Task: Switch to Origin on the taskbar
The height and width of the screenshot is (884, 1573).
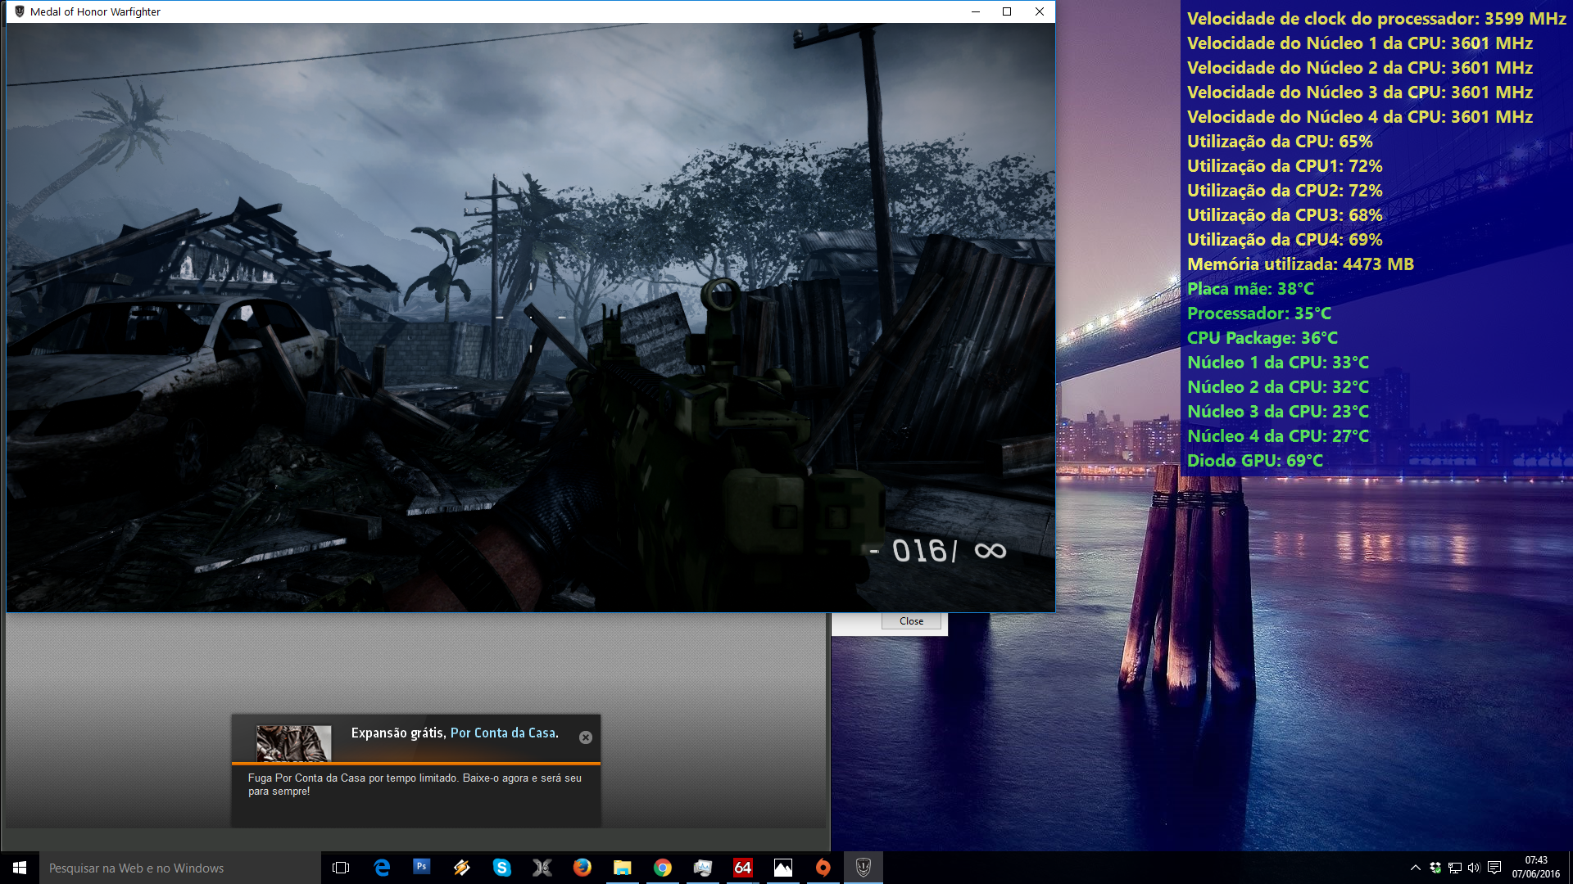Action: point(823,868)
